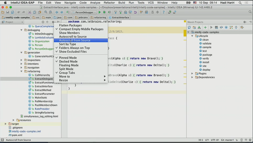Open the PersonDebugger run configuration dropdown

click(x=84, y=12)
